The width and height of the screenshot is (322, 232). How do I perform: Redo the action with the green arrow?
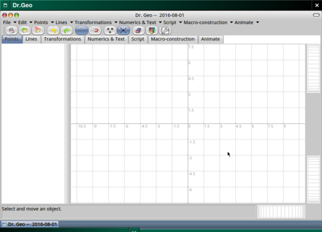click(66, 30)
